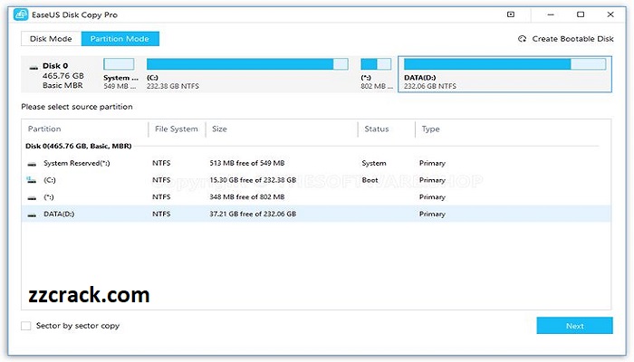Switch to the Disk Mode tab
The height and width of the screenshot is (362, 634).
click(51, 39)
